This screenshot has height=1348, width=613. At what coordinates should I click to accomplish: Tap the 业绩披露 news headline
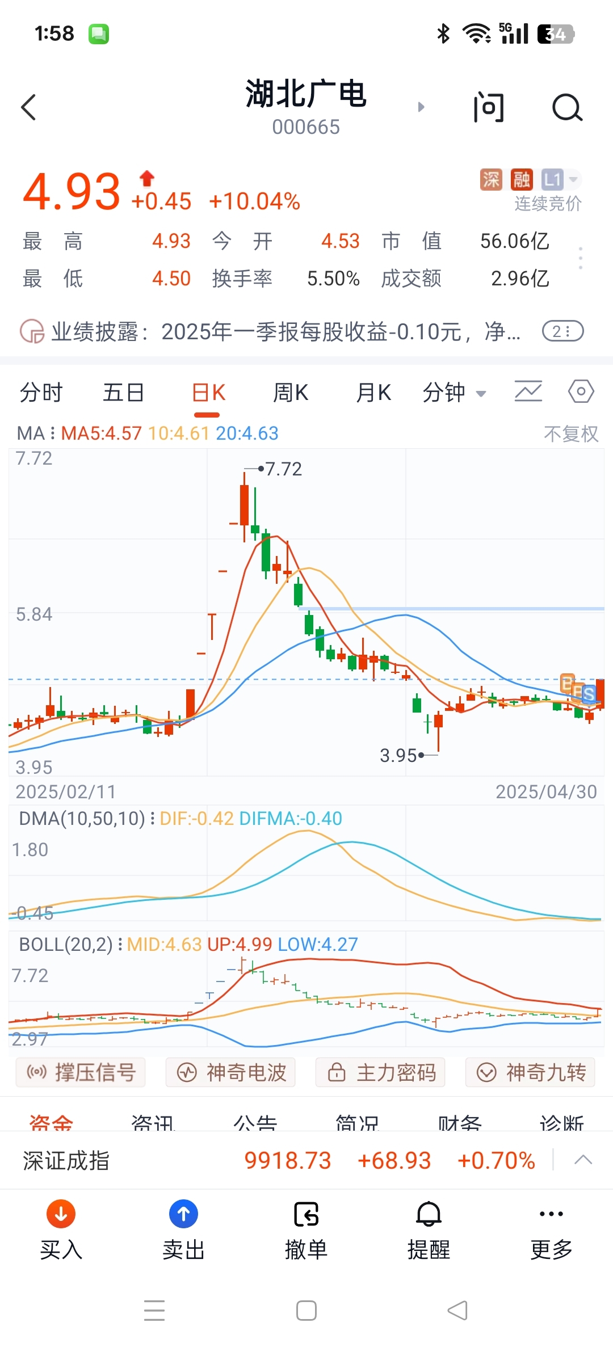[x=286, y=332]
